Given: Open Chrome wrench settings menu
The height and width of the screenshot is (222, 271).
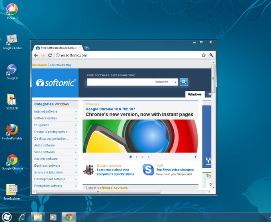Looking at the screenshot, I should click(211, 55).
